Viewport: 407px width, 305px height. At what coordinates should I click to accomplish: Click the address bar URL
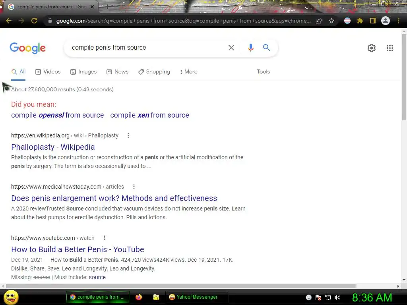click(x=183, y=21)
